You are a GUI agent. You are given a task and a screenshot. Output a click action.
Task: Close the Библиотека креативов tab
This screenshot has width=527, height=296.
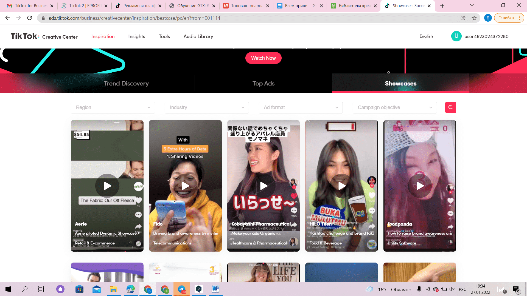(375, 6)
